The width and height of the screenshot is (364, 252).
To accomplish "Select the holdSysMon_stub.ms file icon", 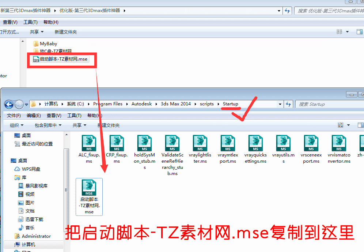I will 144,143.
